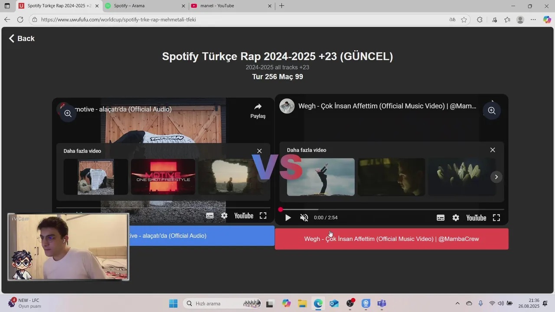Enter fullscreen on the Wegh video
This screenshot has width=555, height=312.
496,218
